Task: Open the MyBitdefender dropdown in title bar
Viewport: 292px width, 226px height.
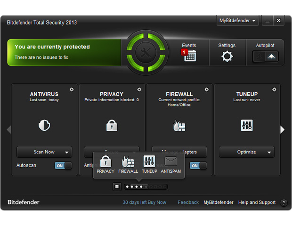Action: 238,21
